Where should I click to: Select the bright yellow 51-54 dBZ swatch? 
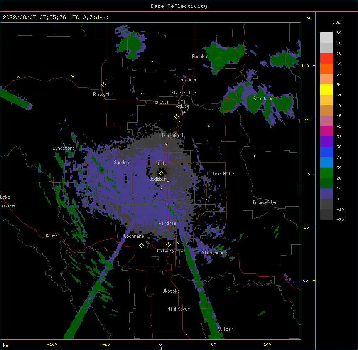(x=326, y=89)
